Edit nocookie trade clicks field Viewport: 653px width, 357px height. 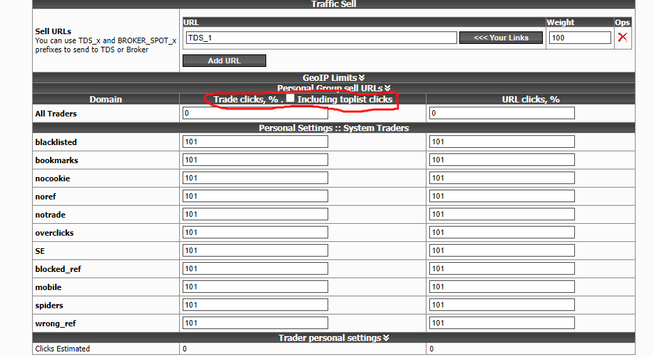(255, 178)
